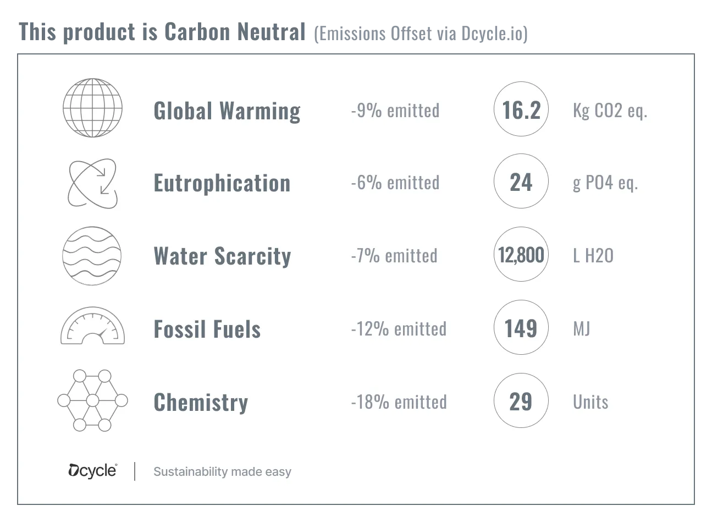Select the 29 Units value circle
This screenshot has height=522, width=712.
[x=521, y=400]
